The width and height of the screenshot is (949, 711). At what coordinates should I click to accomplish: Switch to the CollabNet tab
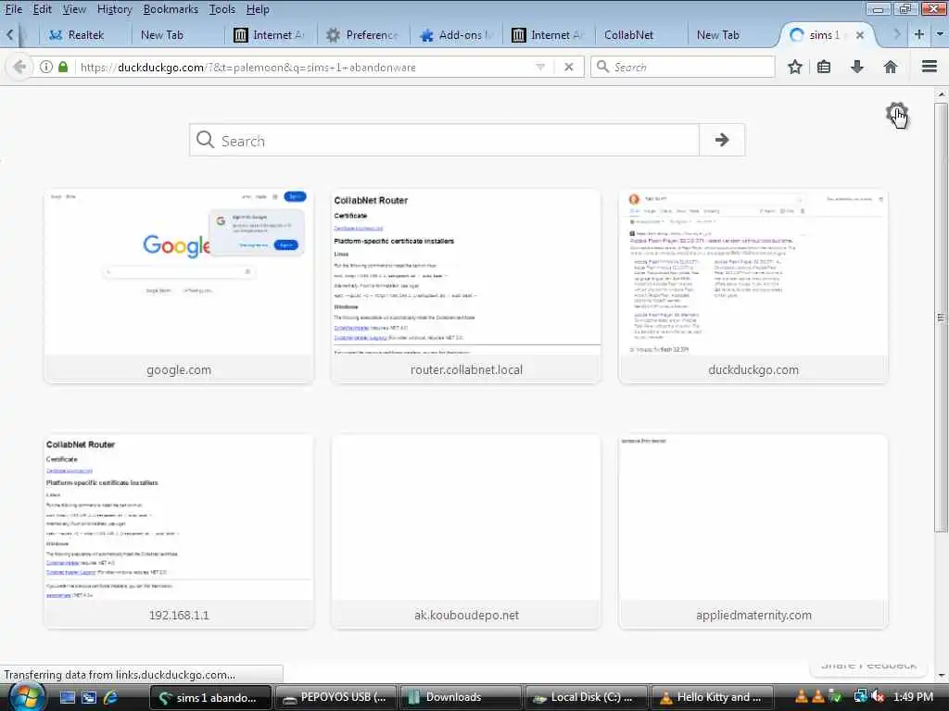(639, 35)
